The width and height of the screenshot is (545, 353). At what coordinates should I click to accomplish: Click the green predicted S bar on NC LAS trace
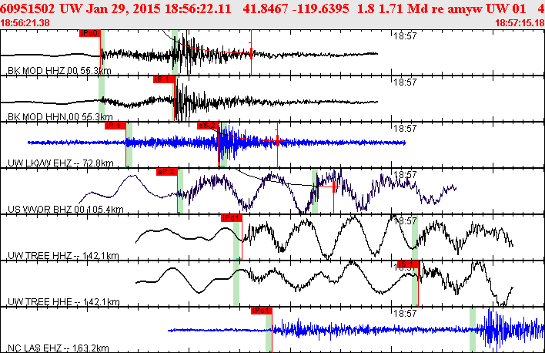point(473,330)
